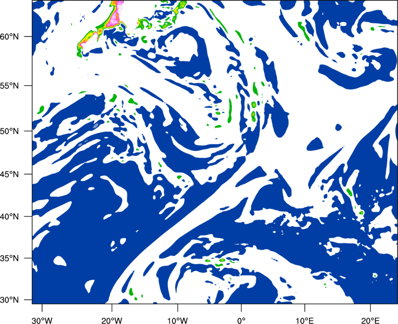
Task: Click the 40°N latitude label
Action: [9, 217]
